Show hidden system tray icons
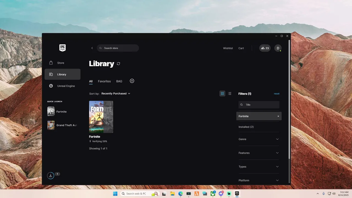 click(x=318, y=194)
